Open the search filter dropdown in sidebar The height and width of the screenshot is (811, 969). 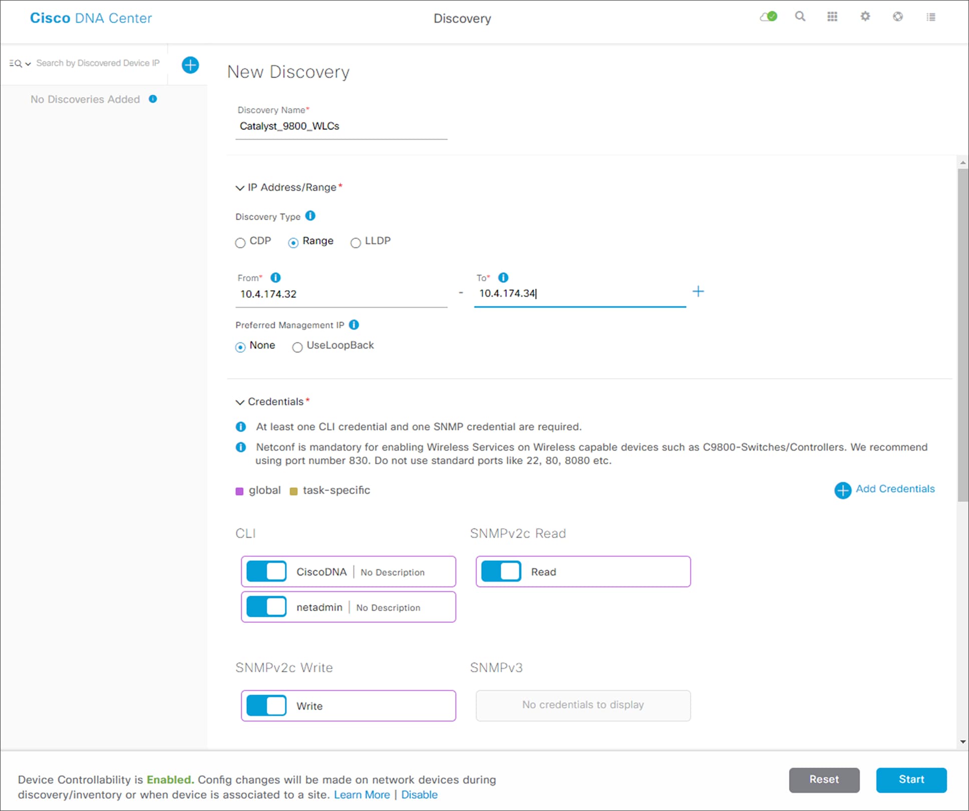pyautogui.click(x=20, y=64)
